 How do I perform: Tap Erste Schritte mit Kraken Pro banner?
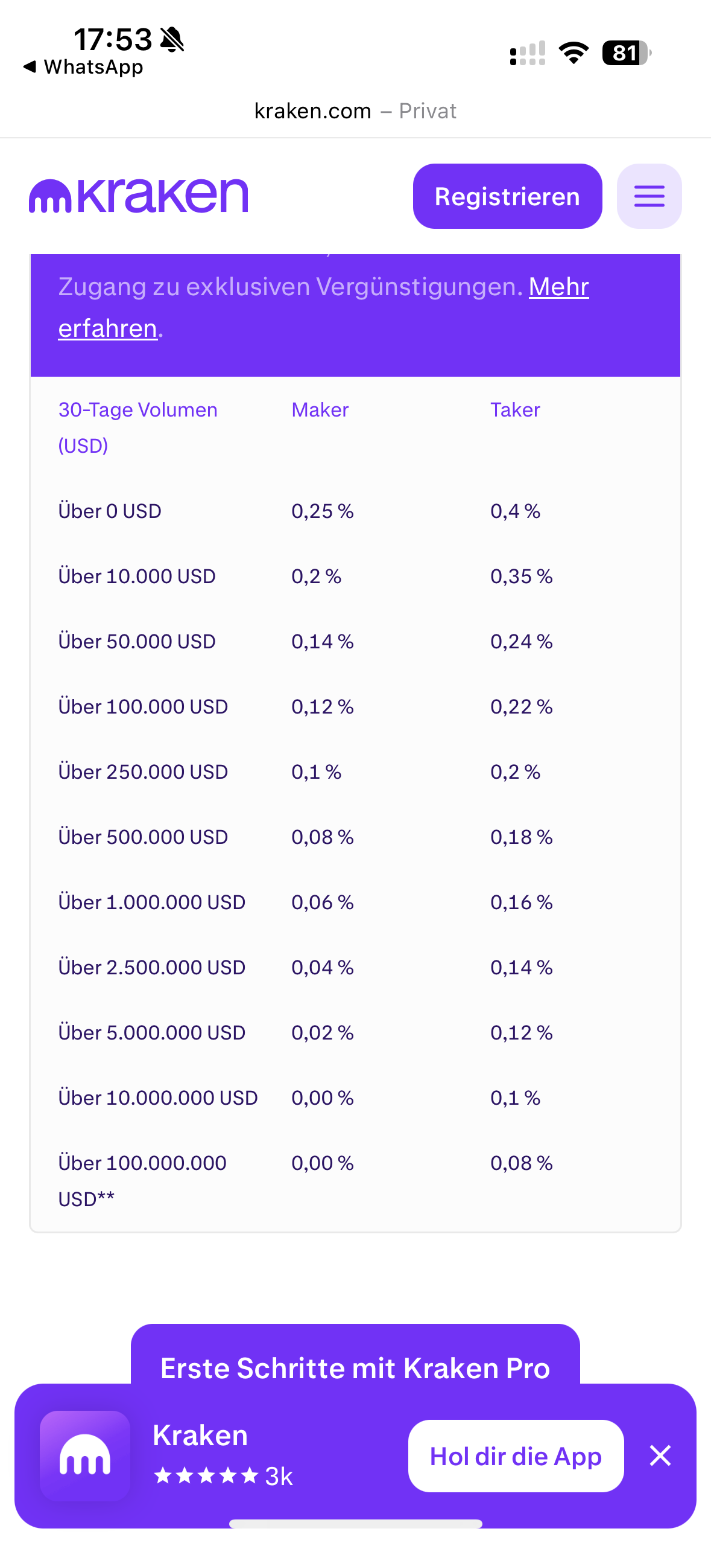355,1367
